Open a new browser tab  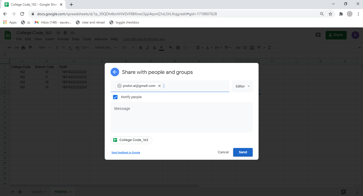pos(71,5)
